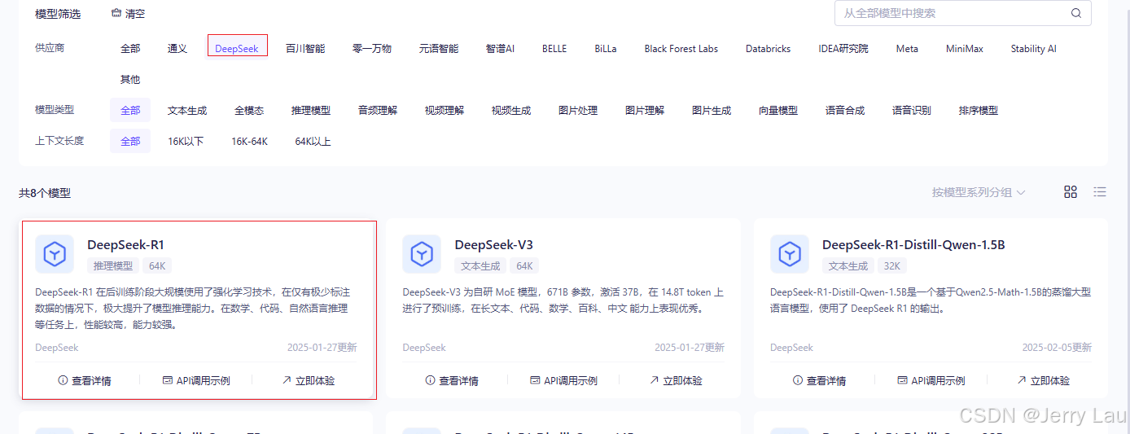Select 全部 in the 上下文长度 filter row

point(130,141)
